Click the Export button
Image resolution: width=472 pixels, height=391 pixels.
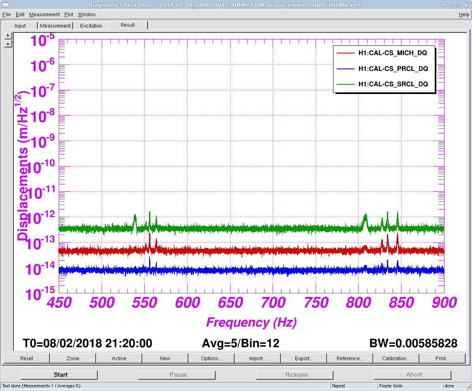click(x=303, y=358)
